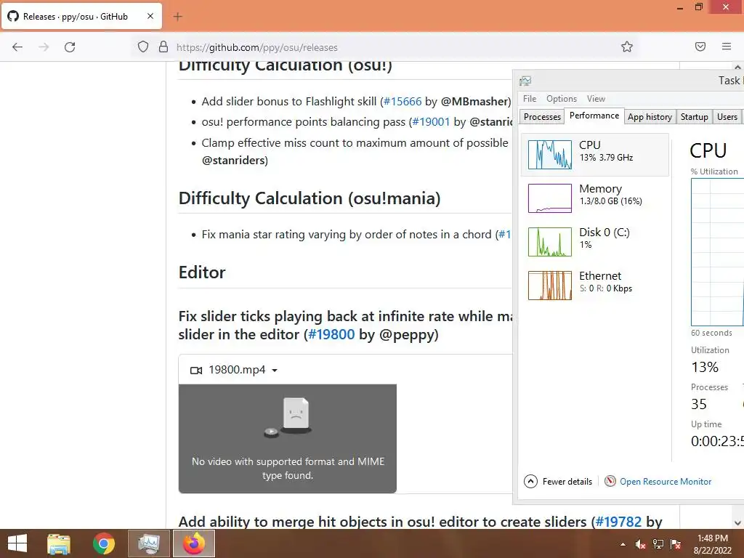Collapse Task Manager with Fewer details
744x558 pixels.
(x=558, y=482)
